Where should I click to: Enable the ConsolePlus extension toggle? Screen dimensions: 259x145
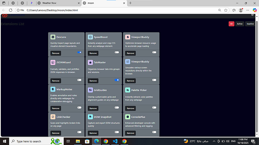[154, 132]
